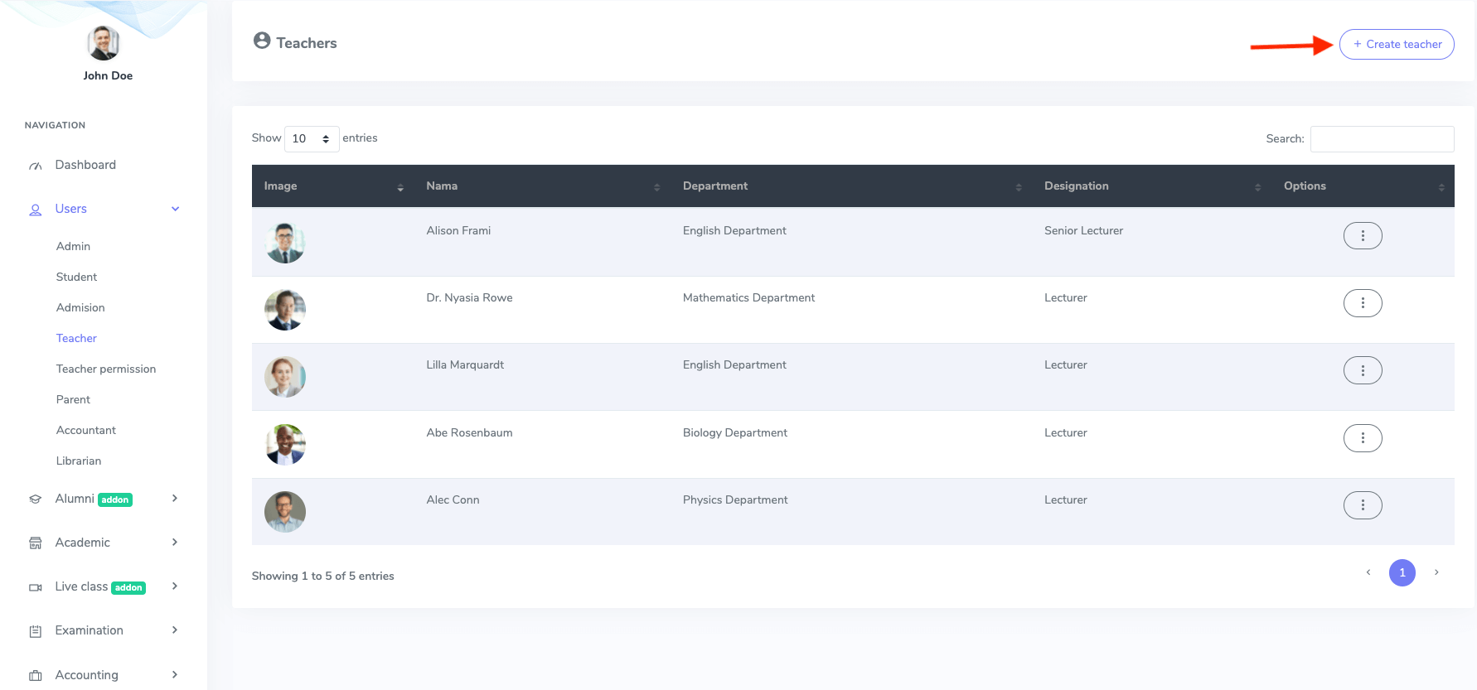Open three-dot options for Dr. Nyasia Rowe

point(1362,303)
